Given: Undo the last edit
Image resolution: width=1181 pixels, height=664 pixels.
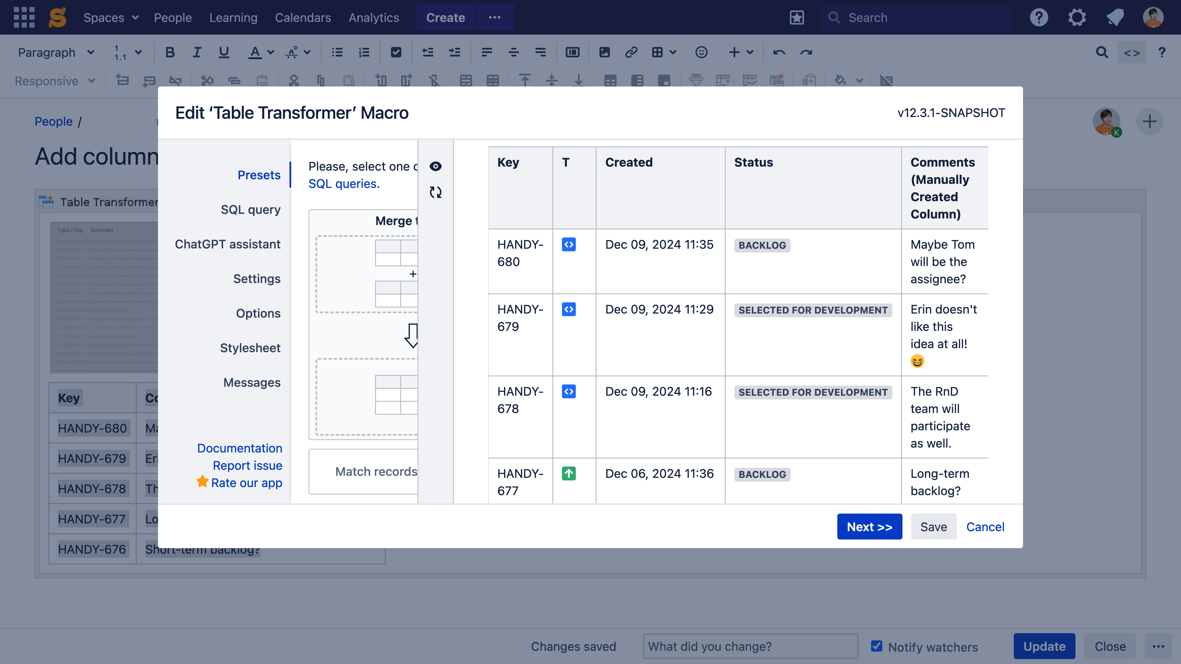Looking at the screenshot, I should point(779,52).
